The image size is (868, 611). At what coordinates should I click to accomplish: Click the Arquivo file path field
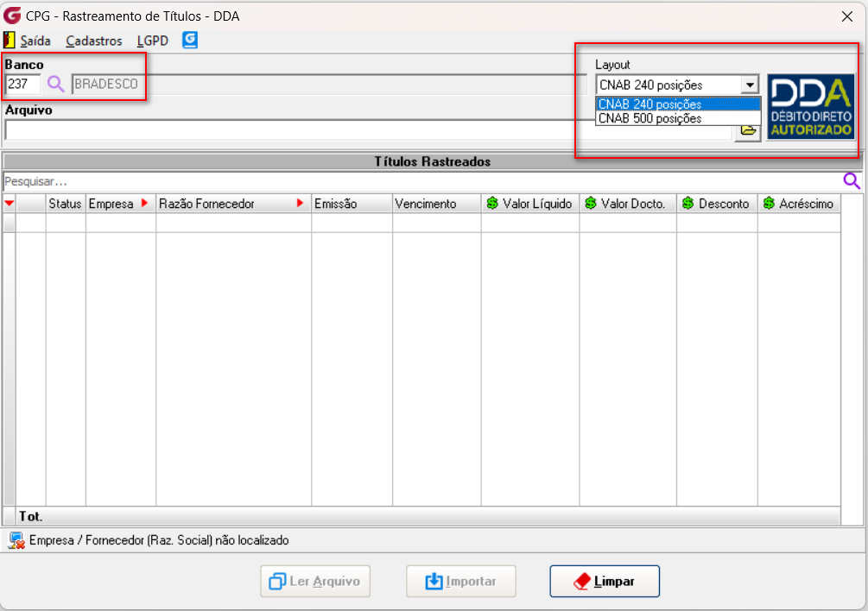[x=369, y=130]
